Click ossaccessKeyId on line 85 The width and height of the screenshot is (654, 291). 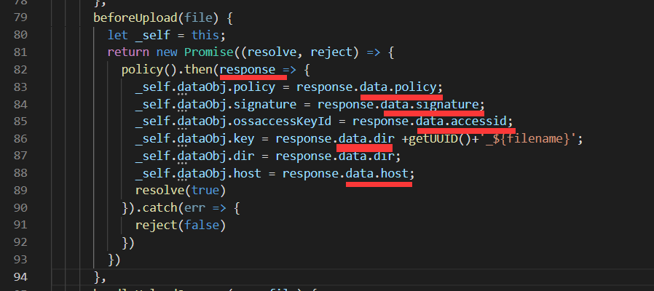tap(283, 121)
